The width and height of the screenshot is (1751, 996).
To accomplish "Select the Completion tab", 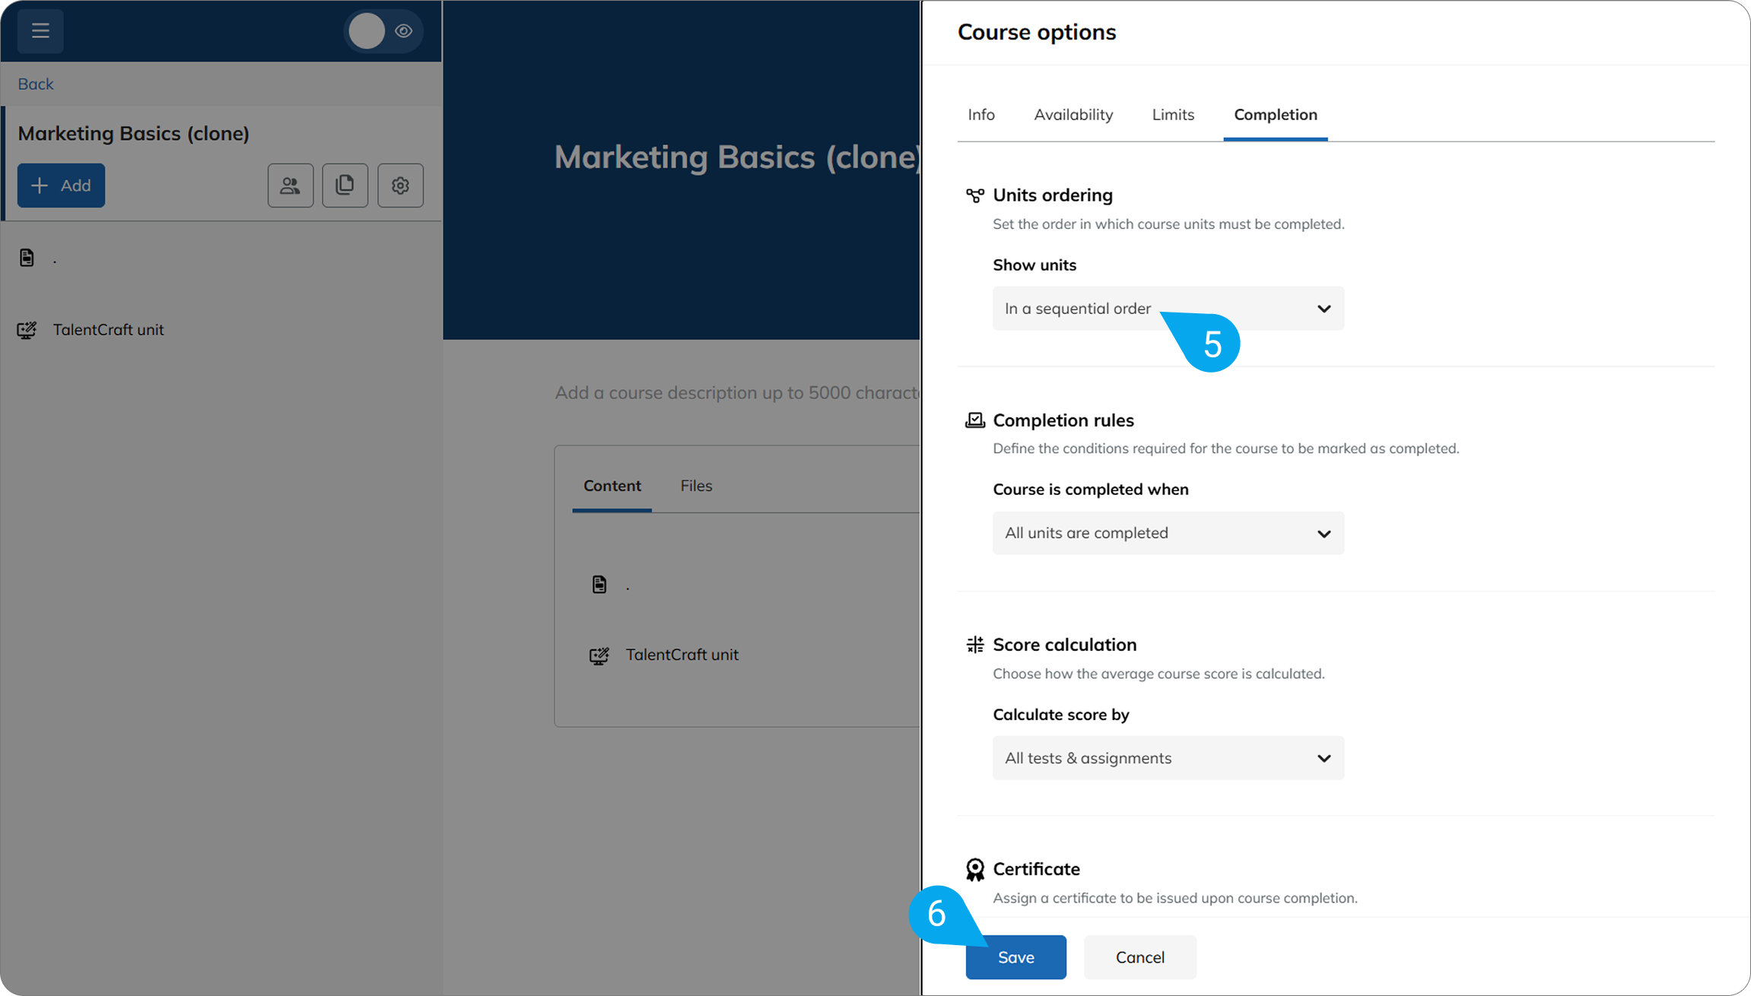I will point(1276,115).
